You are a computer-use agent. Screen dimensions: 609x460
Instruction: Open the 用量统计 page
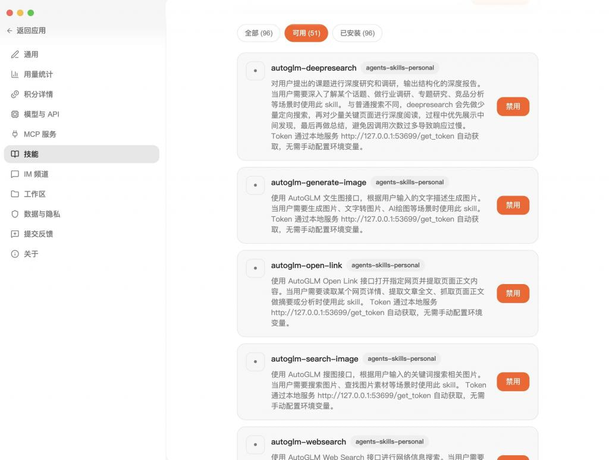coord(81,74)
